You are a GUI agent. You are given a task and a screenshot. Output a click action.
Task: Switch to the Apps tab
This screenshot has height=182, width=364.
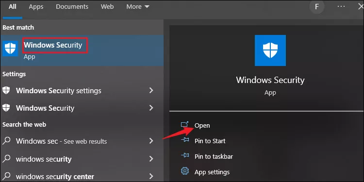click(36, 7)
